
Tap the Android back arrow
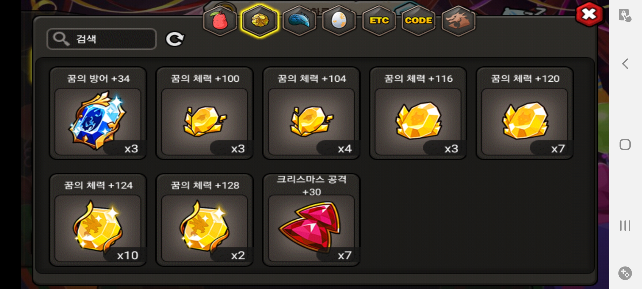point(625,64)
